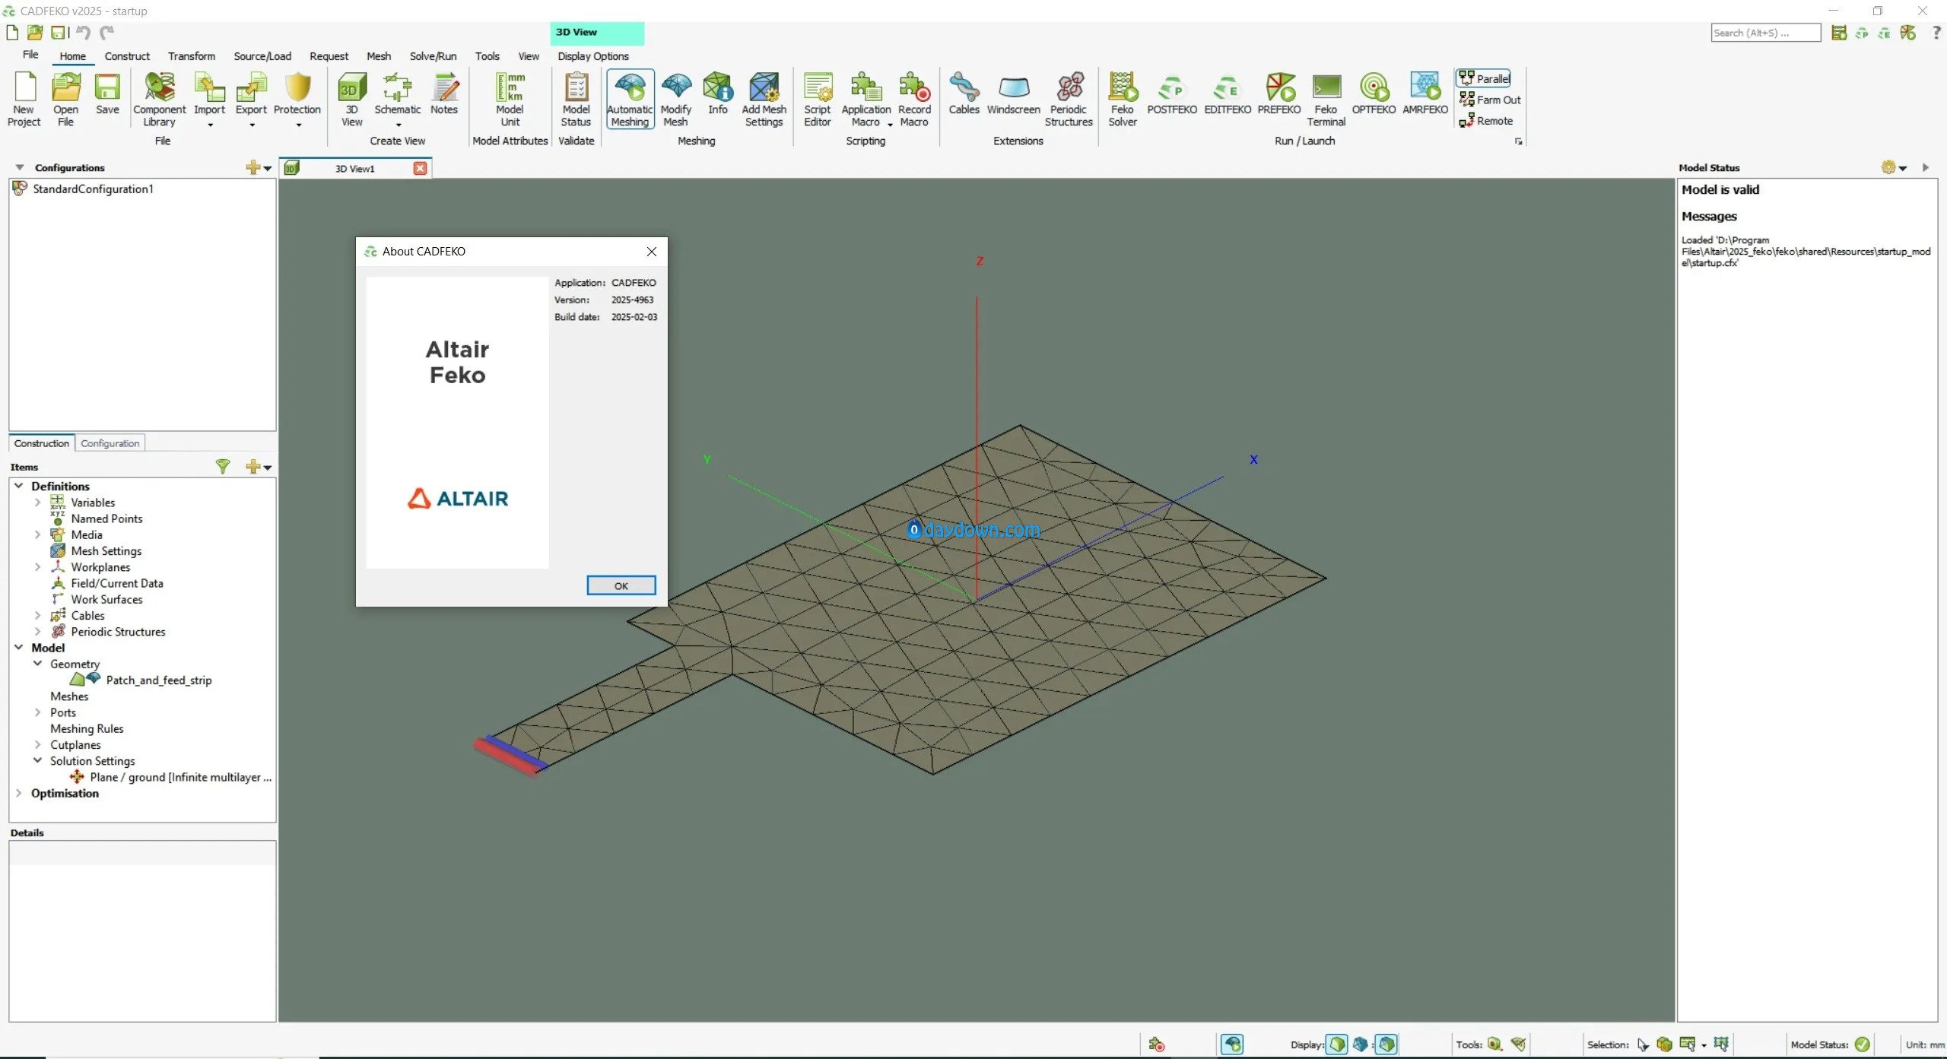This screenshot has height=1059, width=1947.
Task: Open the Feko Terminal
Action: coord(1326,100)
